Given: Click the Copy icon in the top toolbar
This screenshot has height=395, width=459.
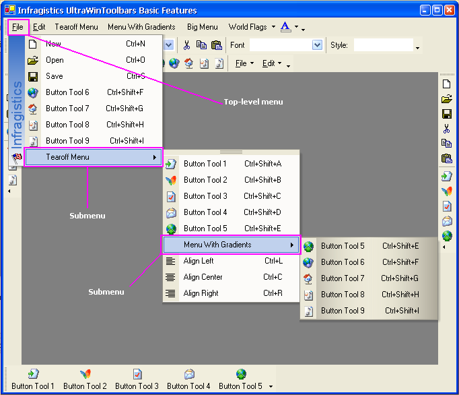Looking at the screenshot, I should [x=201, y=45].
